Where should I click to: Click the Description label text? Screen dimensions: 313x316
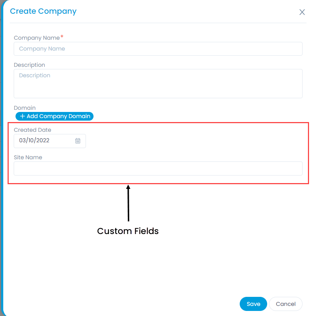coord(29,65)
